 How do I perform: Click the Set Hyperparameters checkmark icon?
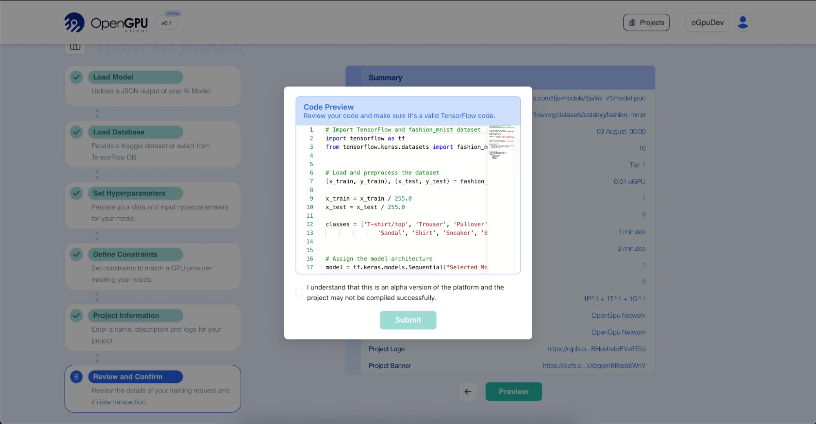point(76,193)
